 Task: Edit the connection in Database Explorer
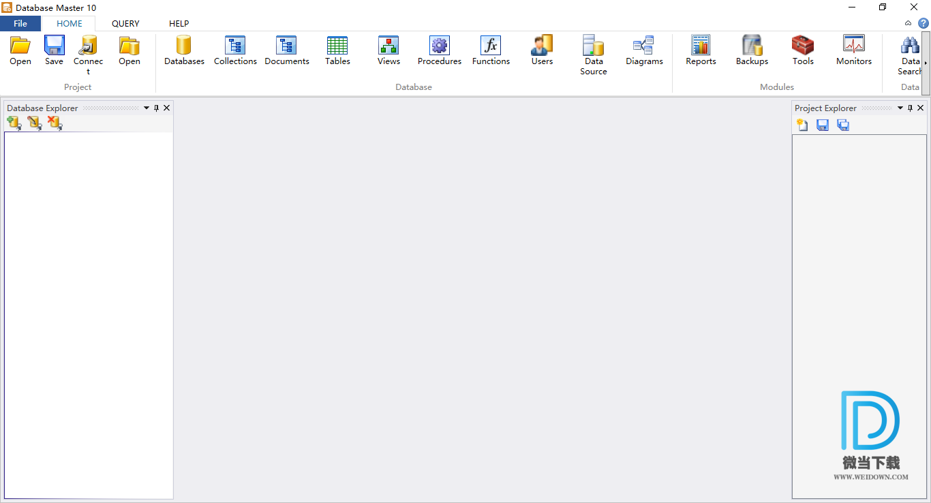point(34,123)
